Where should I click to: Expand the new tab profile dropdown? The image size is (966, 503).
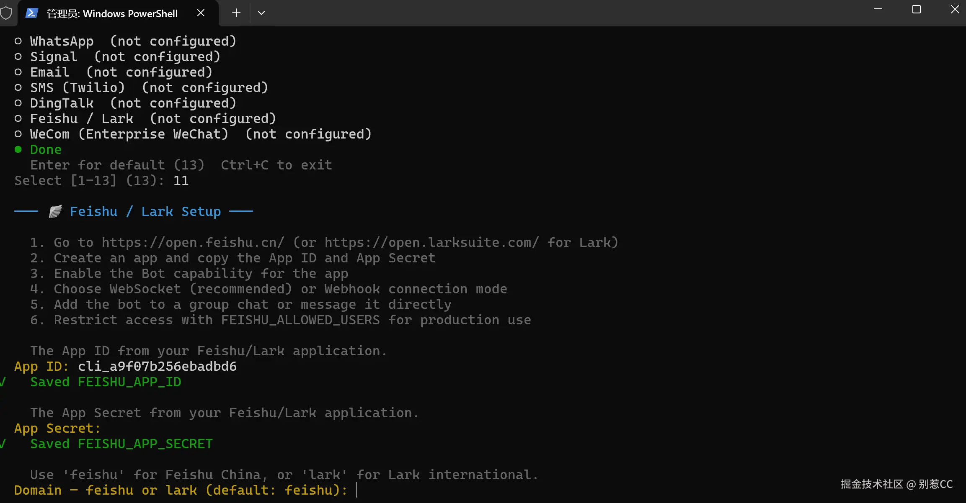click(261, 13)
